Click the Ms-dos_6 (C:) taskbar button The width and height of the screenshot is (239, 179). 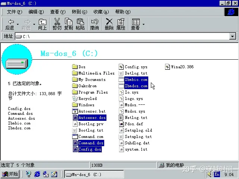pyautogui.click(x=94, y=175)
